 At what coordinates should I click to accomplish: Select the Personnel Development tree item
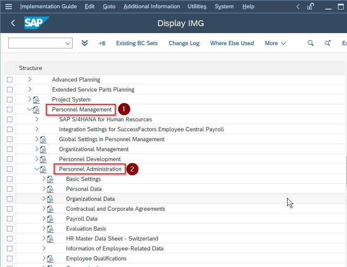tap(90, 159)
